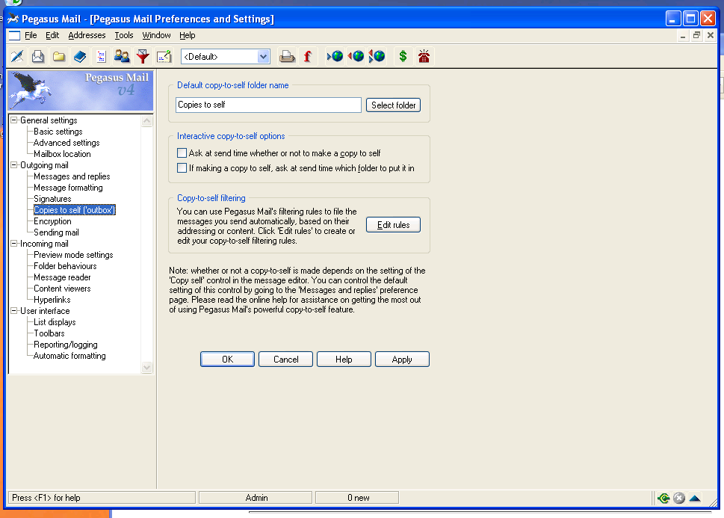Click globe icon with red left arrow

click(x=356, y=56)
